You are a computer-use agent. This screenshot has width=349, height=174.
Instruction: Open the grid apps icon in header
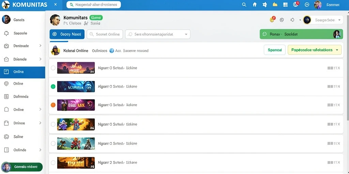pos(285,4)
